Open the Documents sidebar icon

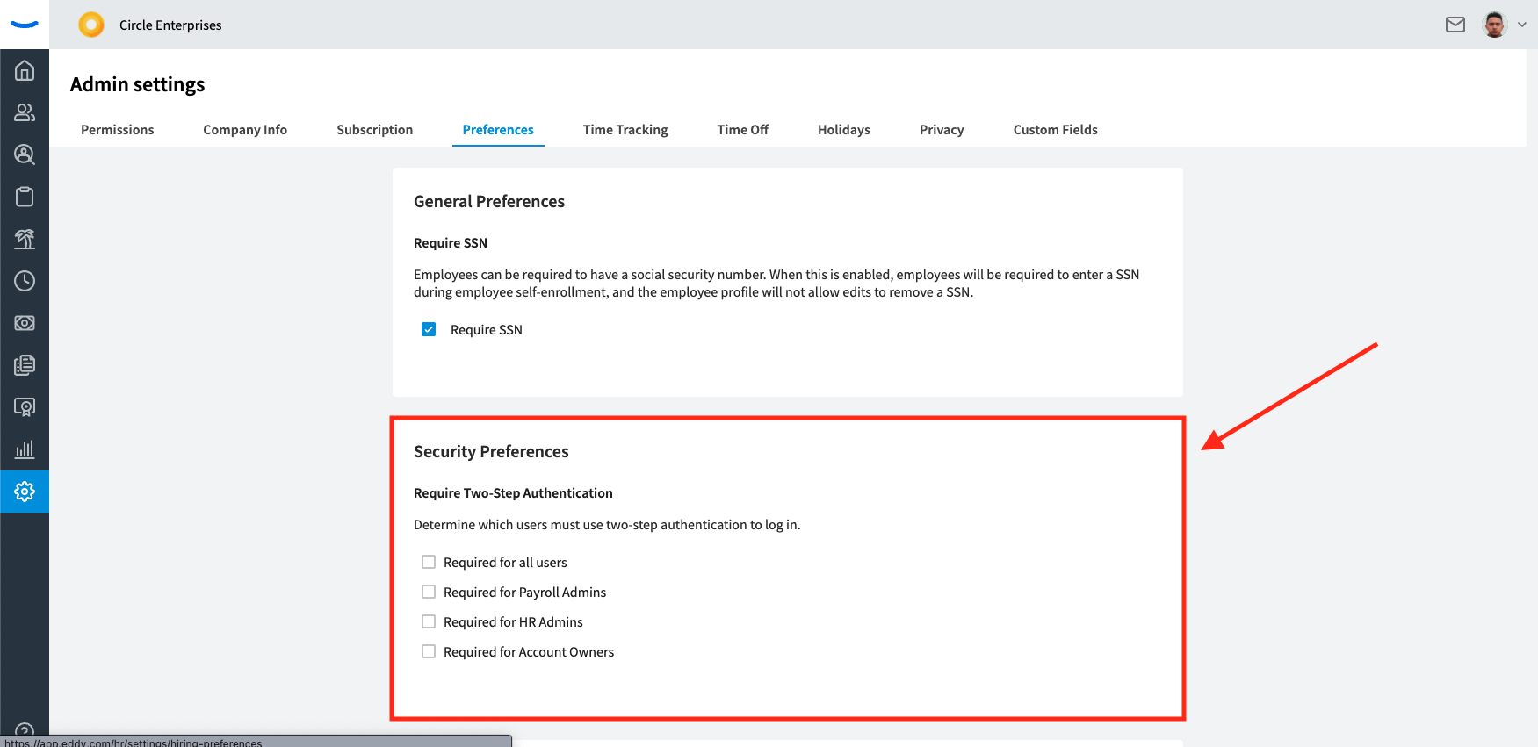click(x=25, y=365)
